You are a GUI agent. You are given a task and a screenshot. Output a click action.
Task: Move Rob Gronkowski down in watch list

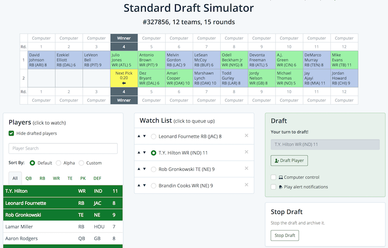pyautogui.click(x=144, y=169)
